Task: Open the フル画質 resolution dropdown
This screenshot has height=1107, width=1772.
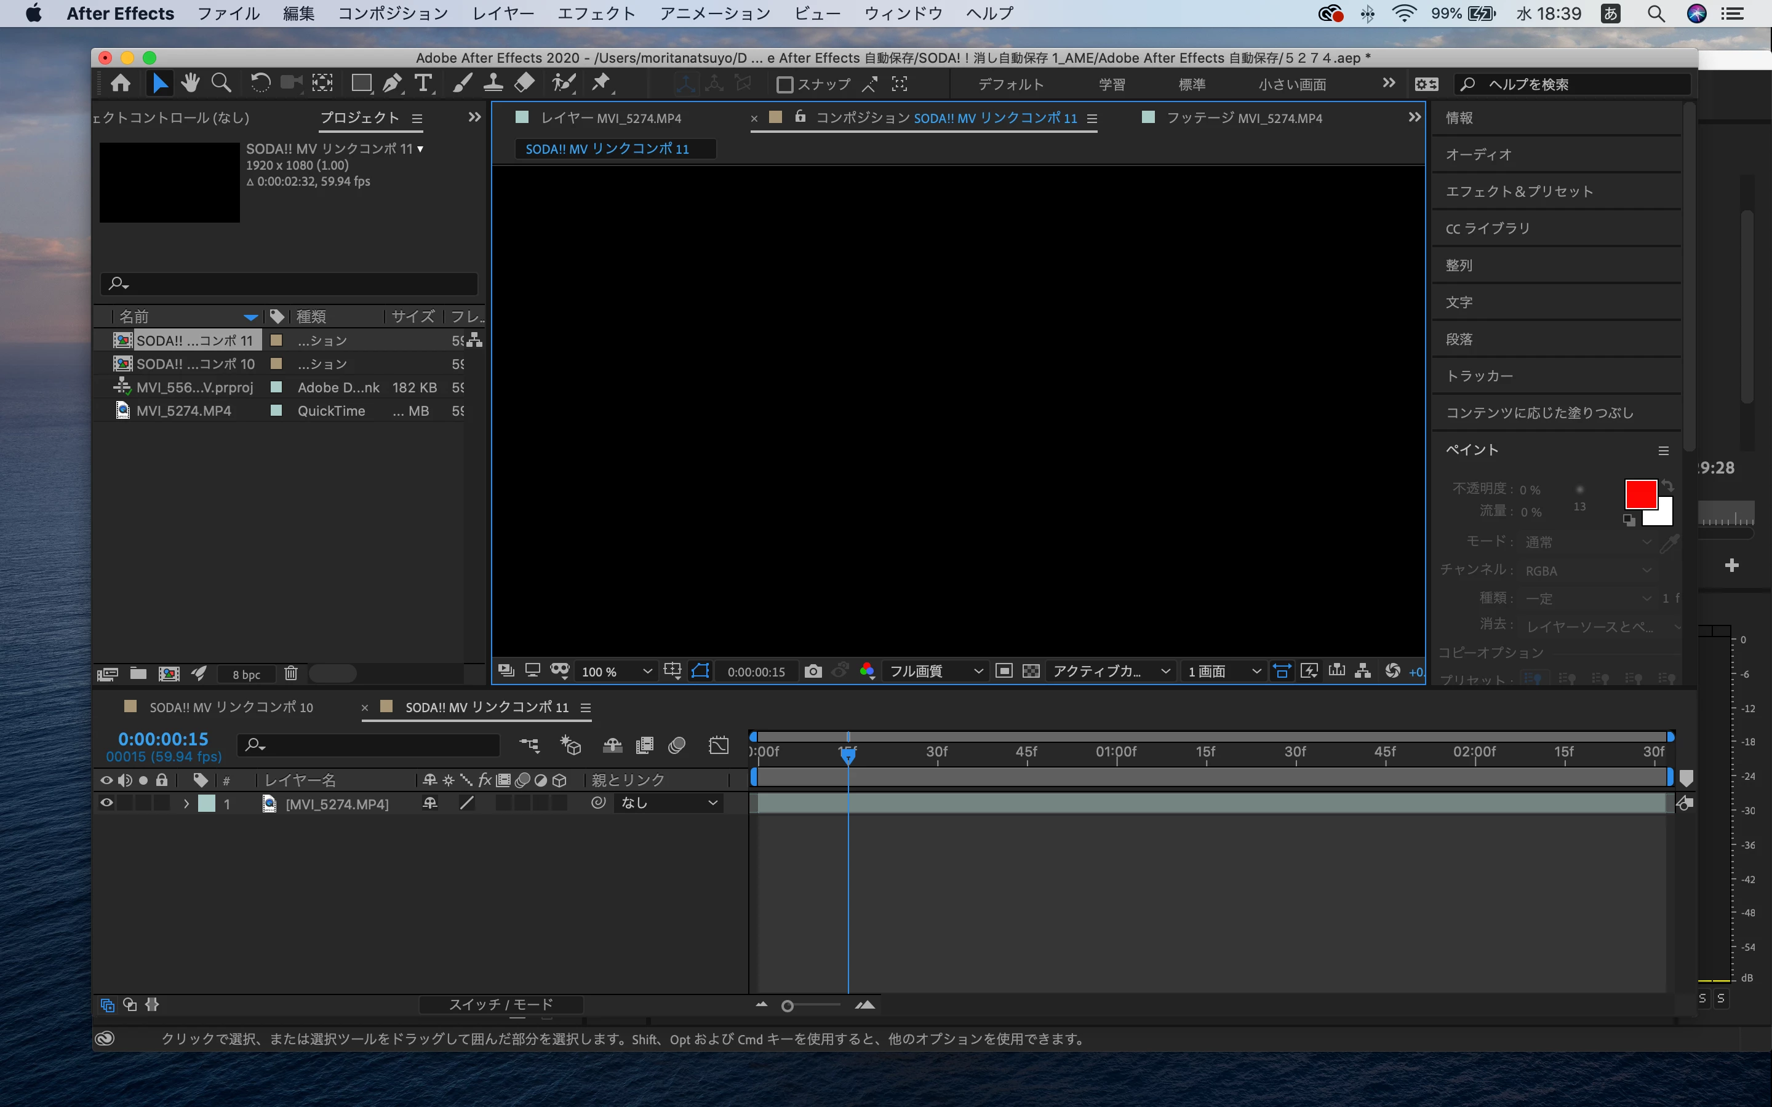Action: tap(935, 672)
